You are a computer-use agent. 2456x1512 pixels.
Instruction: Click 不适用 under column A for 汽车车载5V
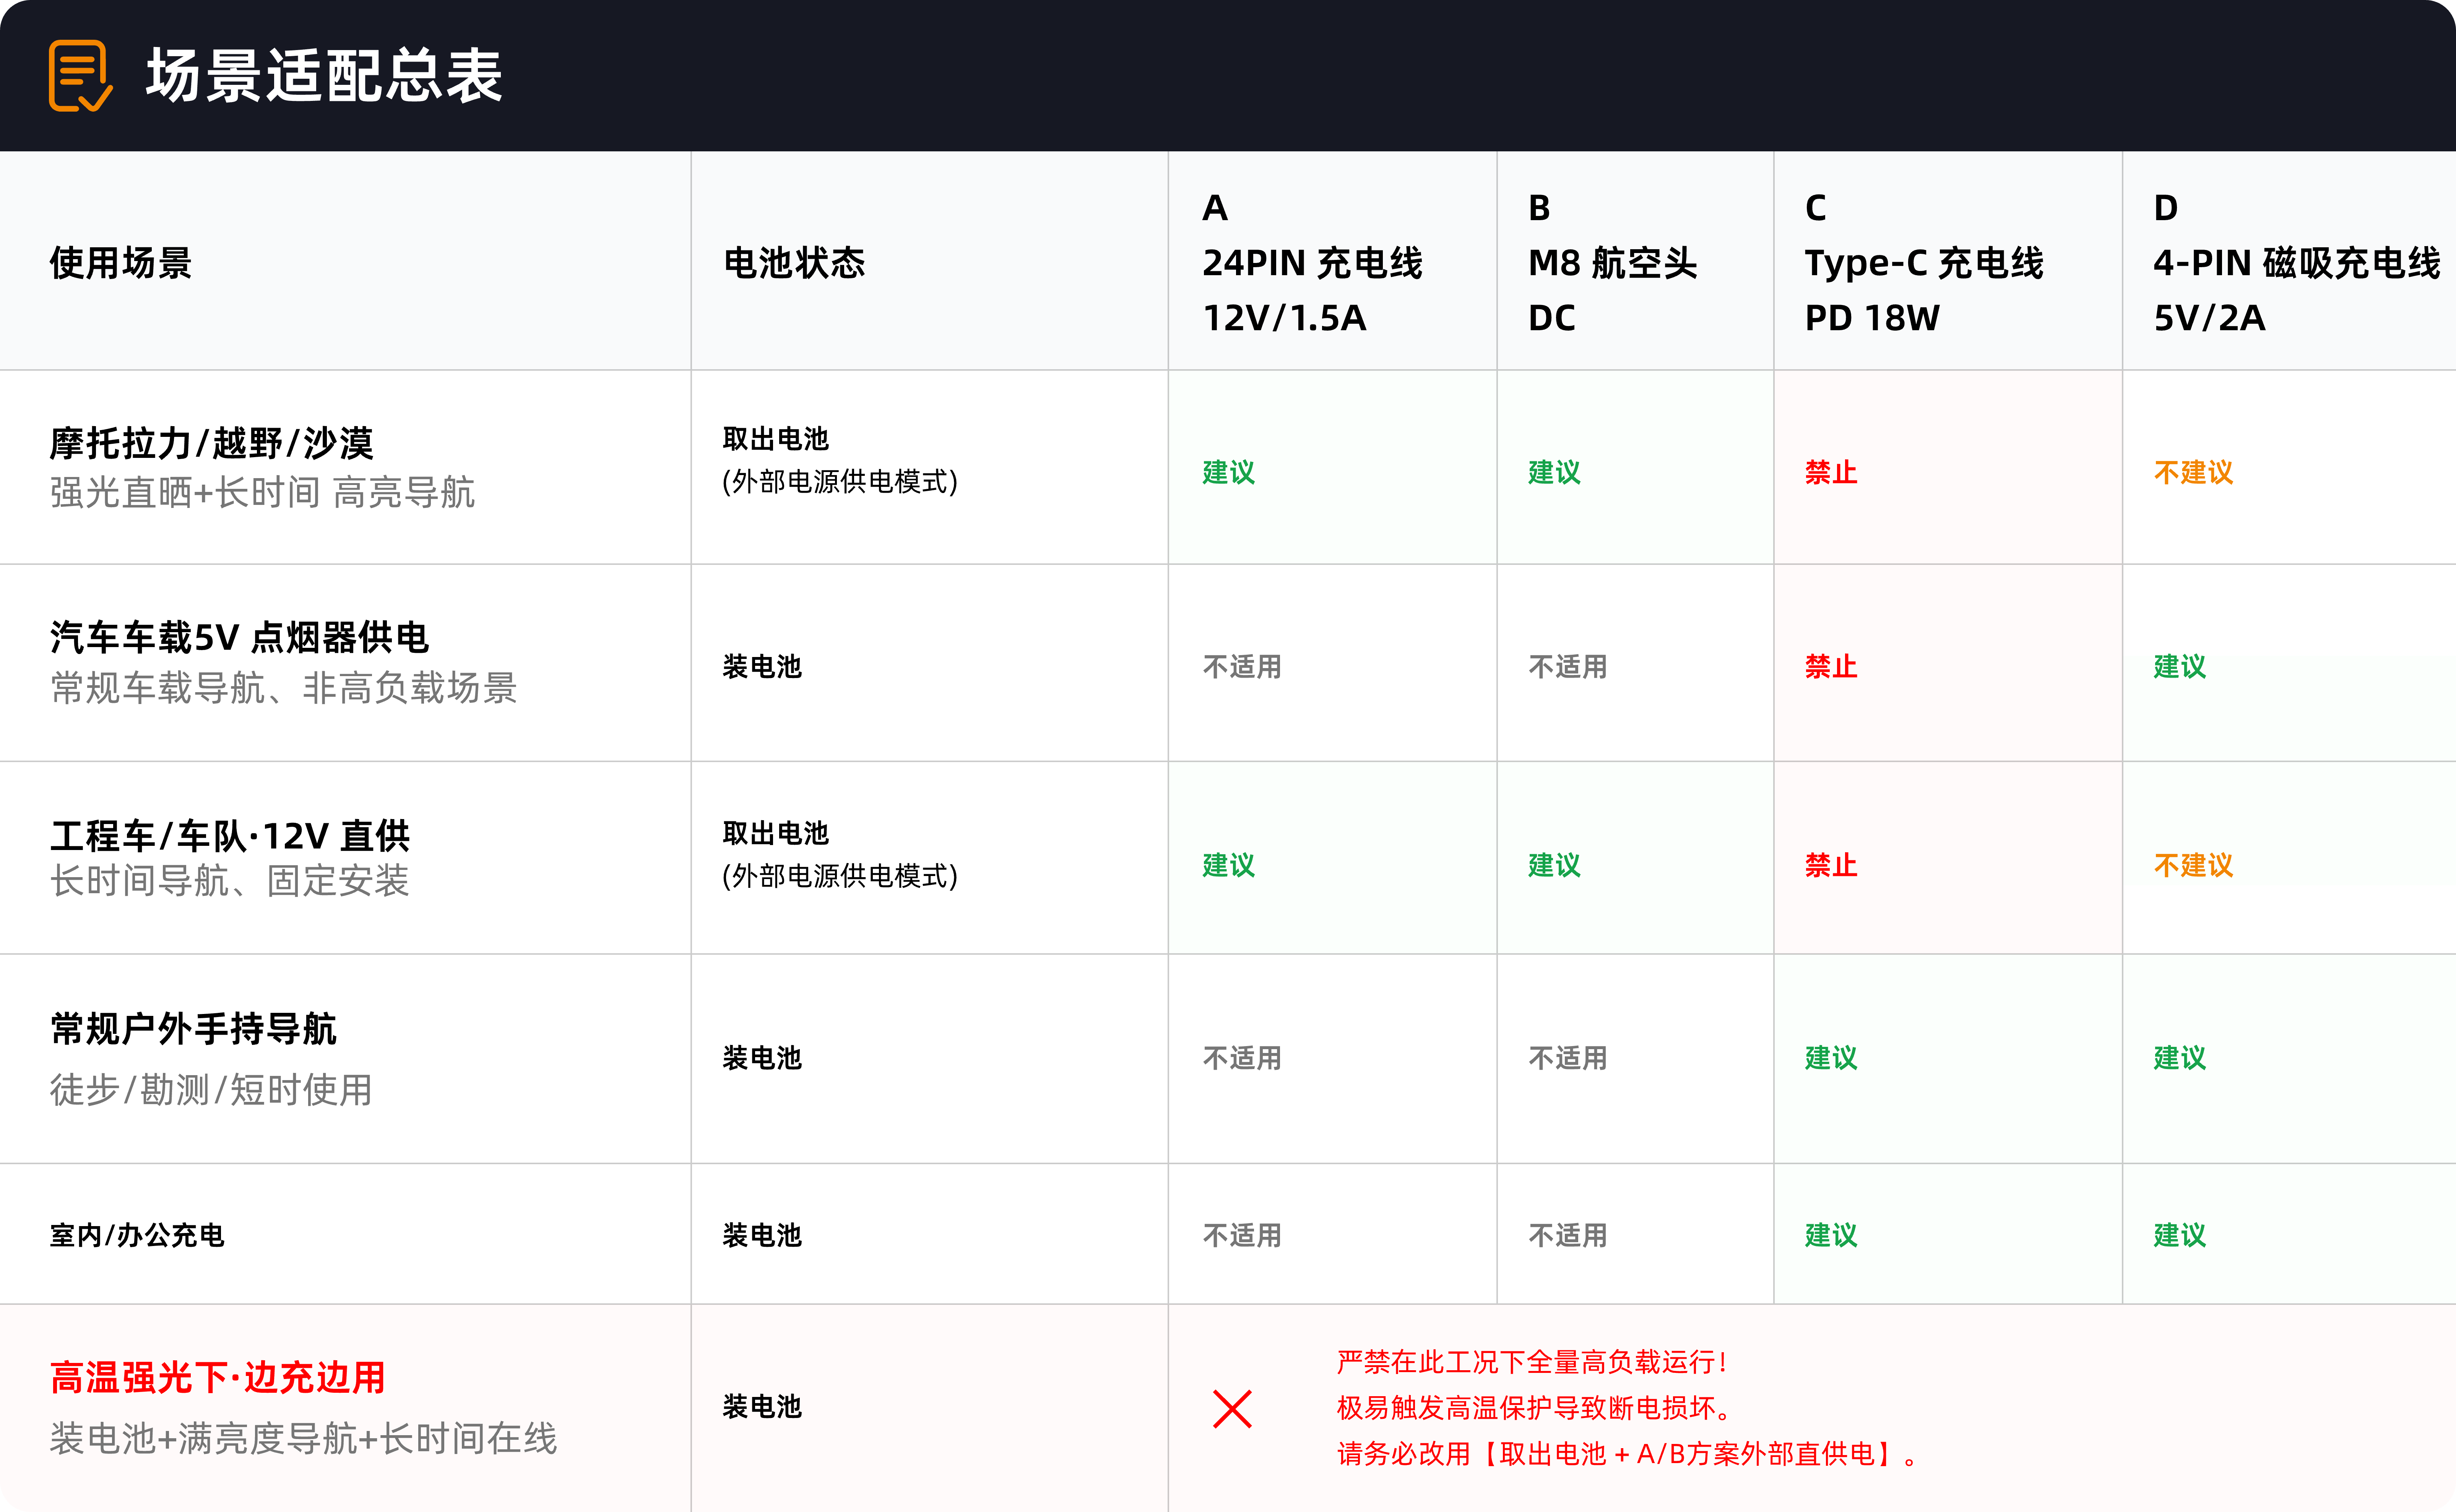pyautogui.click(x=1242, y=666)
